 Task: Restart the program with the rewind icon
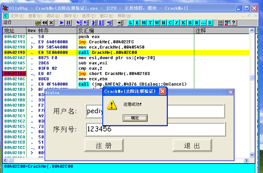tap(45, 23)
